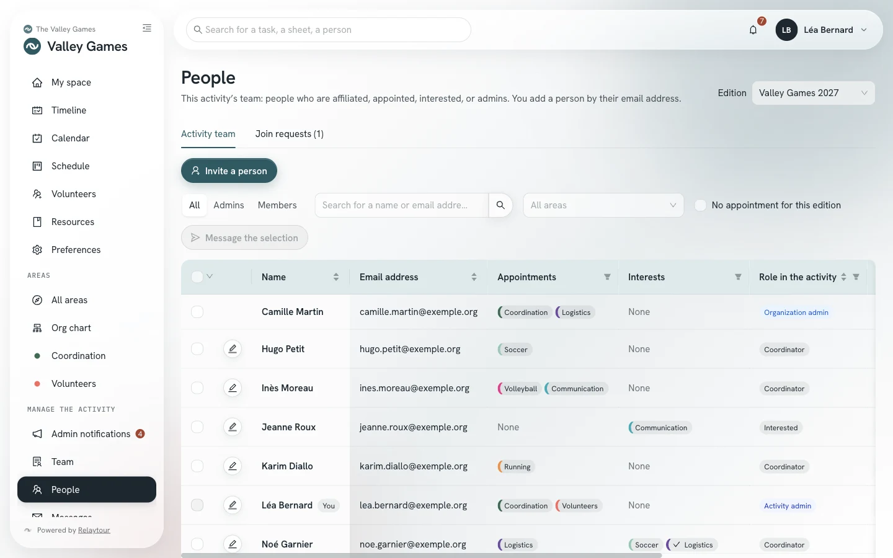
Task: Enable No appointment for this edition
Action: [700, 205]
